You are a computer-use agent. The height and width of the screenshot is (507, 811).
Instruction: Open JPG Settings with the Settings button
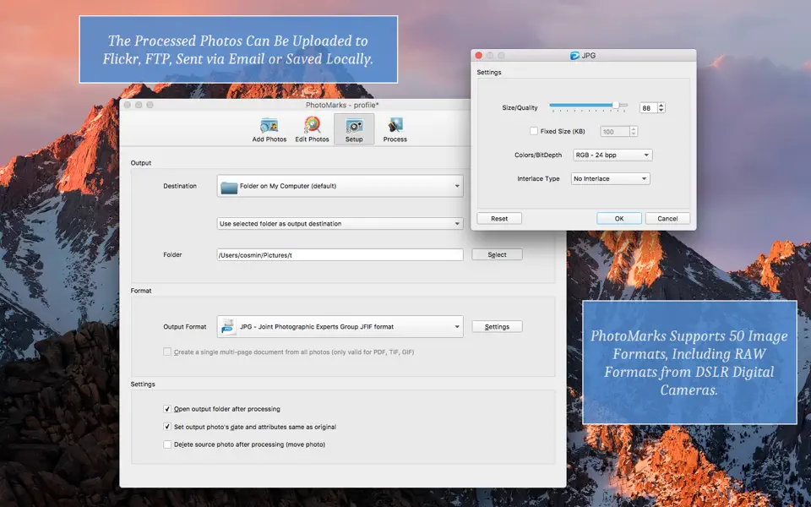(497, 326)
